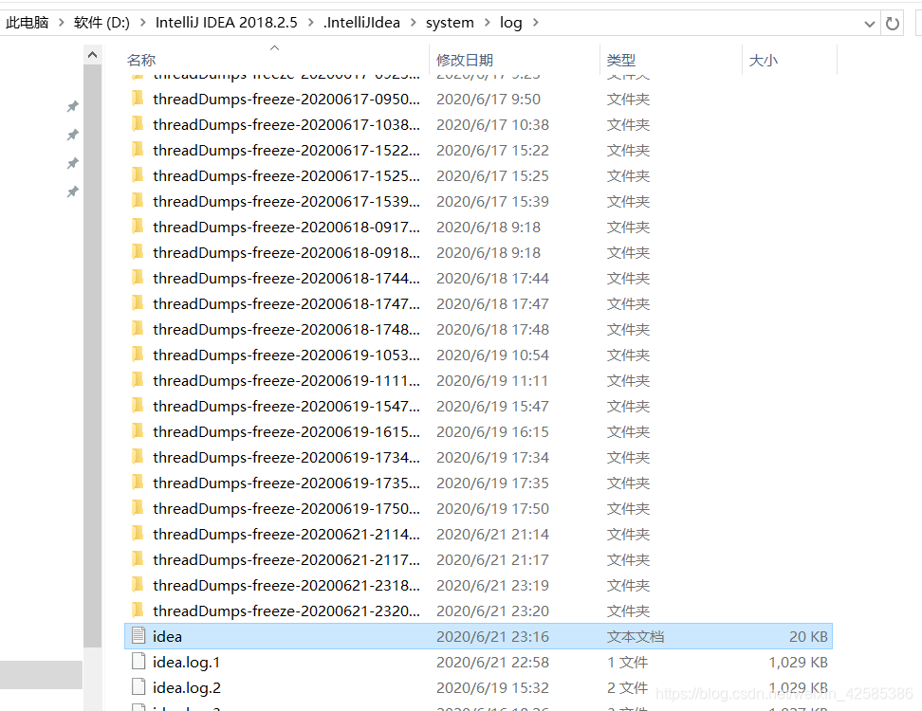The image size is (922, 711).
Task: Select the 'idea.log.1' file name
Action: pyautogui.click(x=187, y=663)
